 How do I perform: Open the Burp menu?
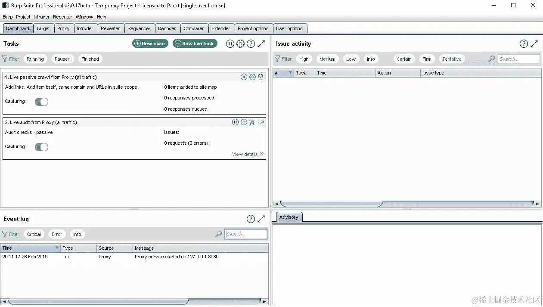pos(8,17)
